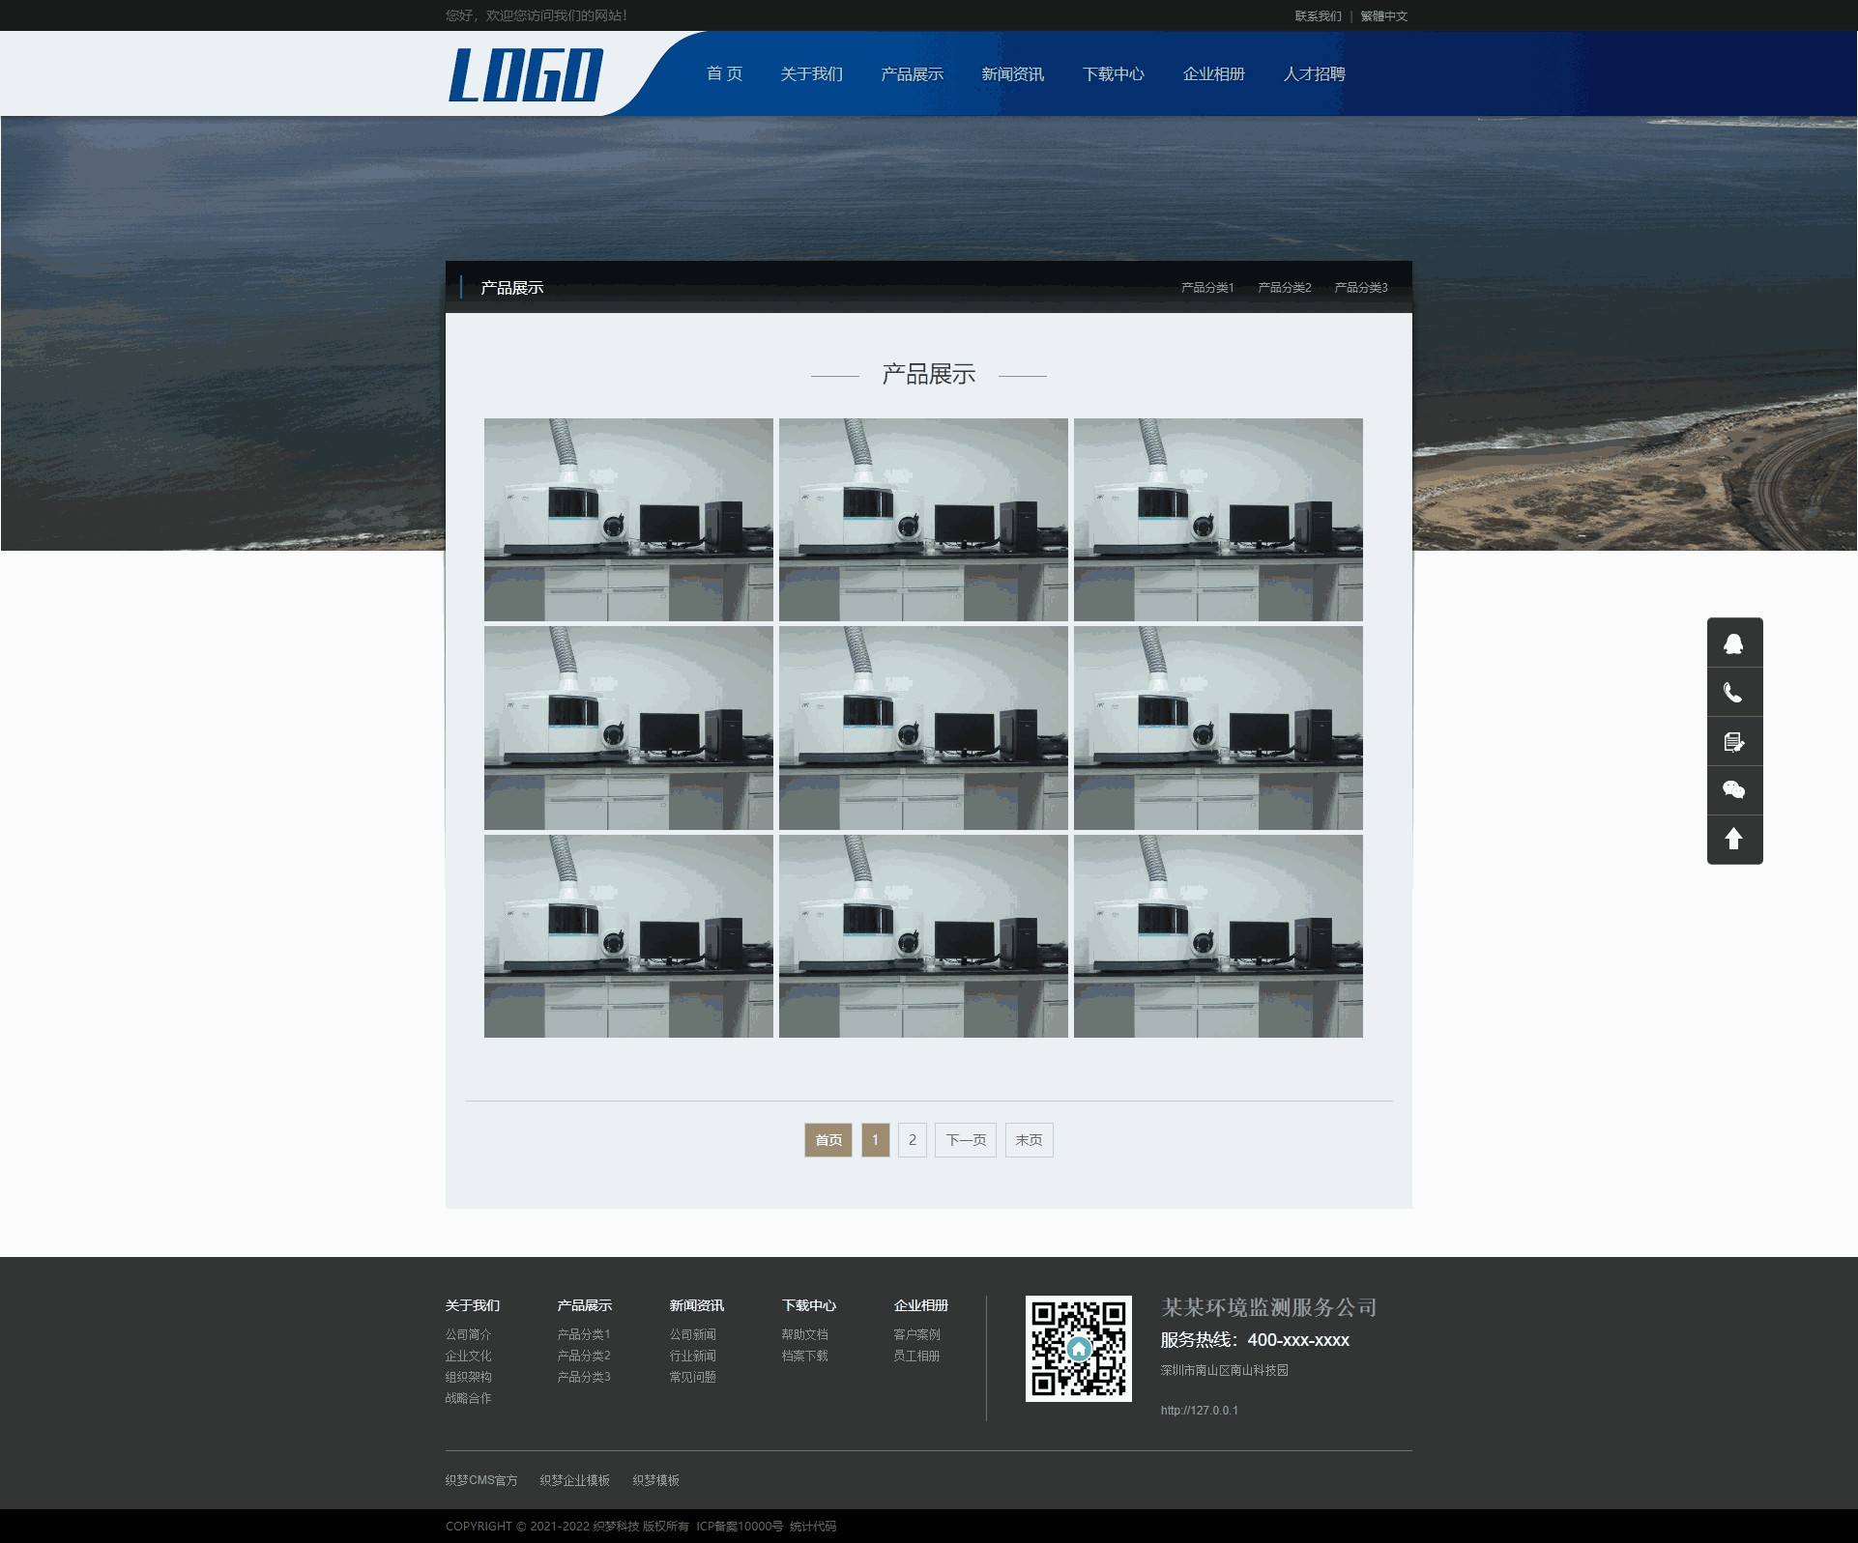Switch to the 产品分类2 category tab
This screenshot has height=1543, width=1858.
click(1284, 288)
